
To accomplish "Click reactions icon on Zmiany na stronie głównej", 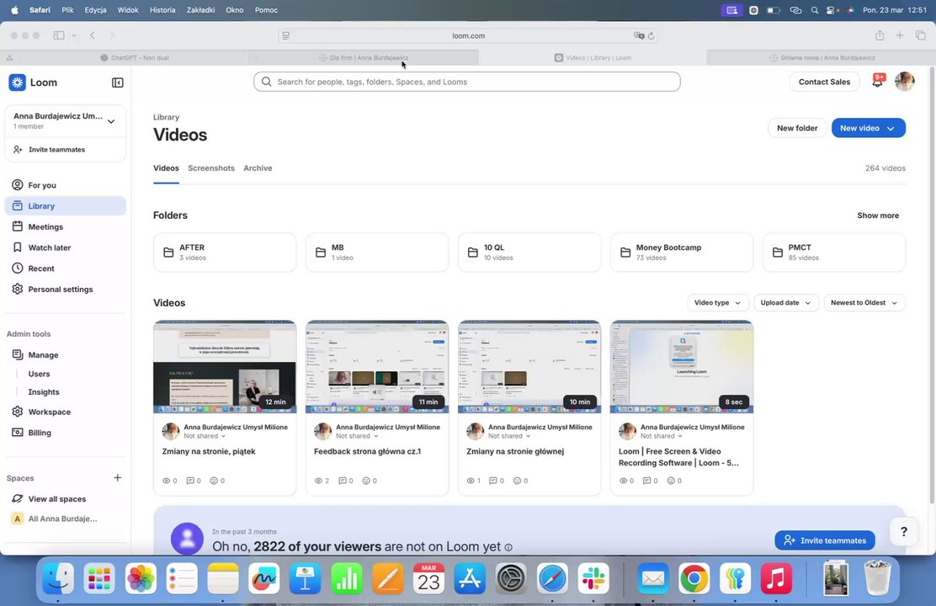I will coord(518,481).
